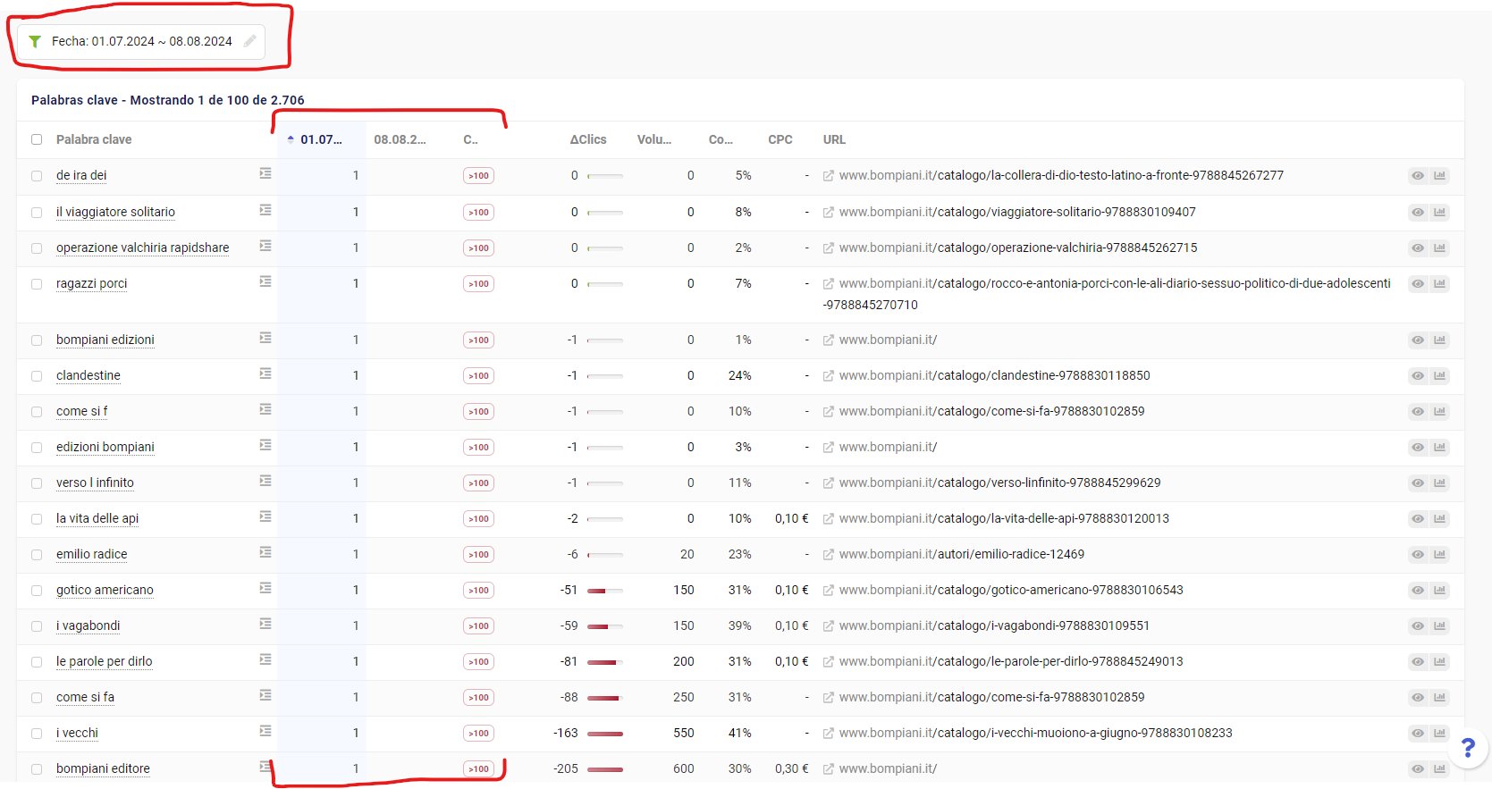This screenshot has height=789, width=1492.
Task: Click CPC value 0,30 € for 'bompiani editore'
Action: (x=792, y=768)
